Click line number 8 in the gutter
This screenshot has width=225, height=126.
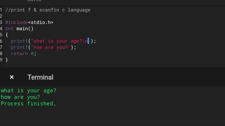[1, 54]
